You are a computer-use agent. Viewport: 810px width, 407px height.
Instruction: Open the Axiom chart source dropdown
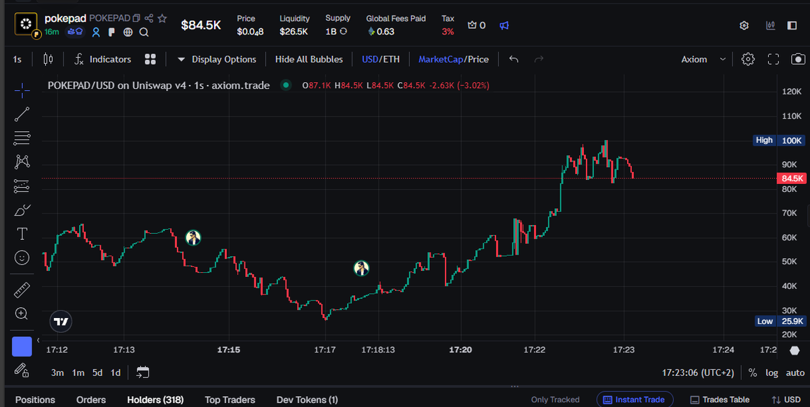pos(703,59)
